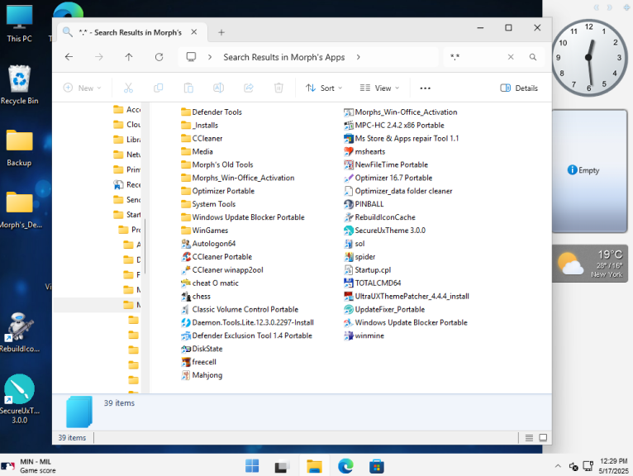This screenshot has width=633, height=476.
Task: Click the Rename icon in toolbar
Action: pos(218,88)
